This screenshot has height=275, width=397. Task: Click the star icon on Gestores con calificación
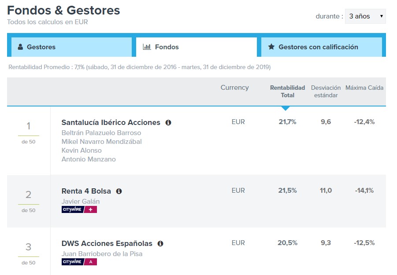[271, 47]
